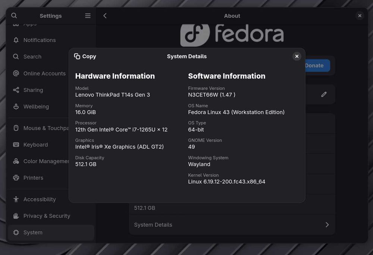Image resolution: width=373 pixels, height=255 pixels.
Task: Open Privacy & Security settings
Action: tap(51, 216)
